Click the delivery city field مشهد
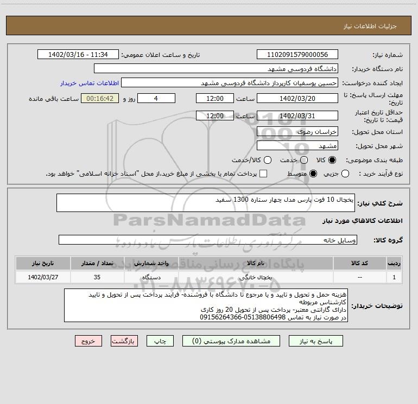418x404 pixels. coord(297,146)
